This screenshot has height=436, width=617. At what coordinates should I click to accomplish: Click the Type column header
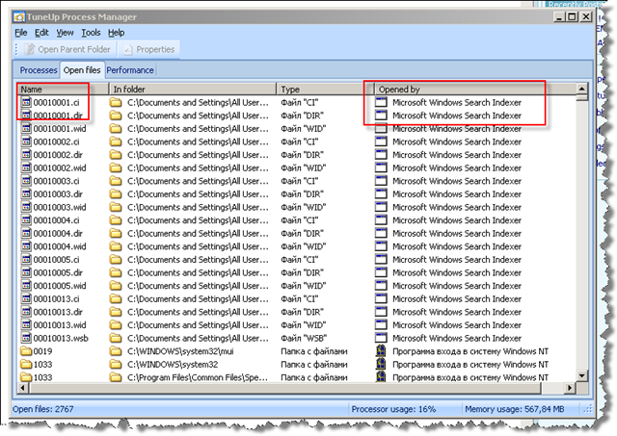pyautogui.click(x=324, y=89)
